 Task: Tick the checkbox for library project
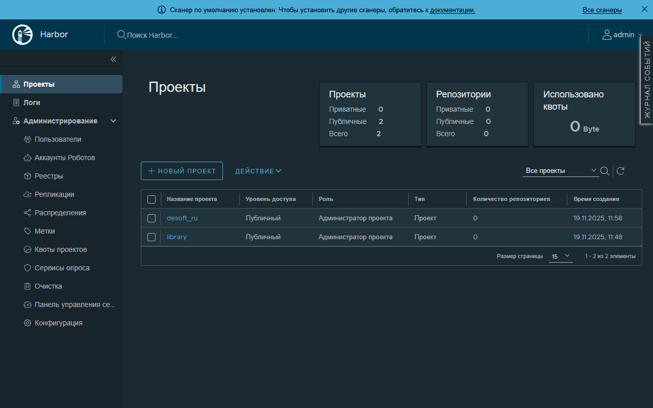[152, 237]
